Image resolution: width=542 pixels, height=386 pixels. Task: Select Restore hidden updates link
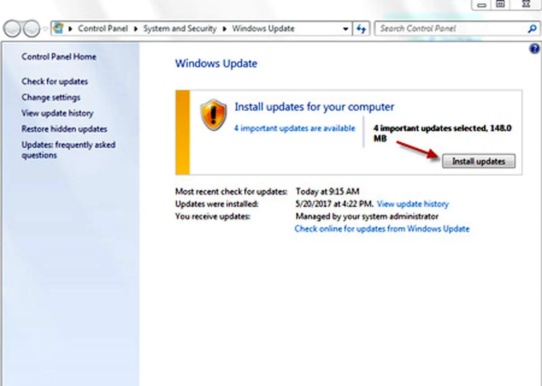[x=64, y=129]
